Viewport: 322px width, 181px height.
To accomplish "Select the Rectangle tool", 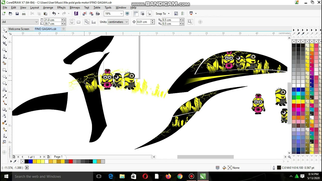I will (4, 70).
